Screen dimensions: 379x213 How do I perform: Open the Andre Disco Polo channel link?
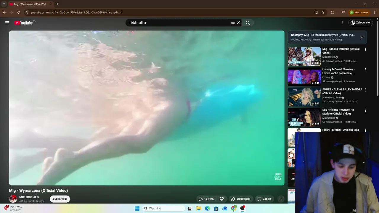(331, 98)
